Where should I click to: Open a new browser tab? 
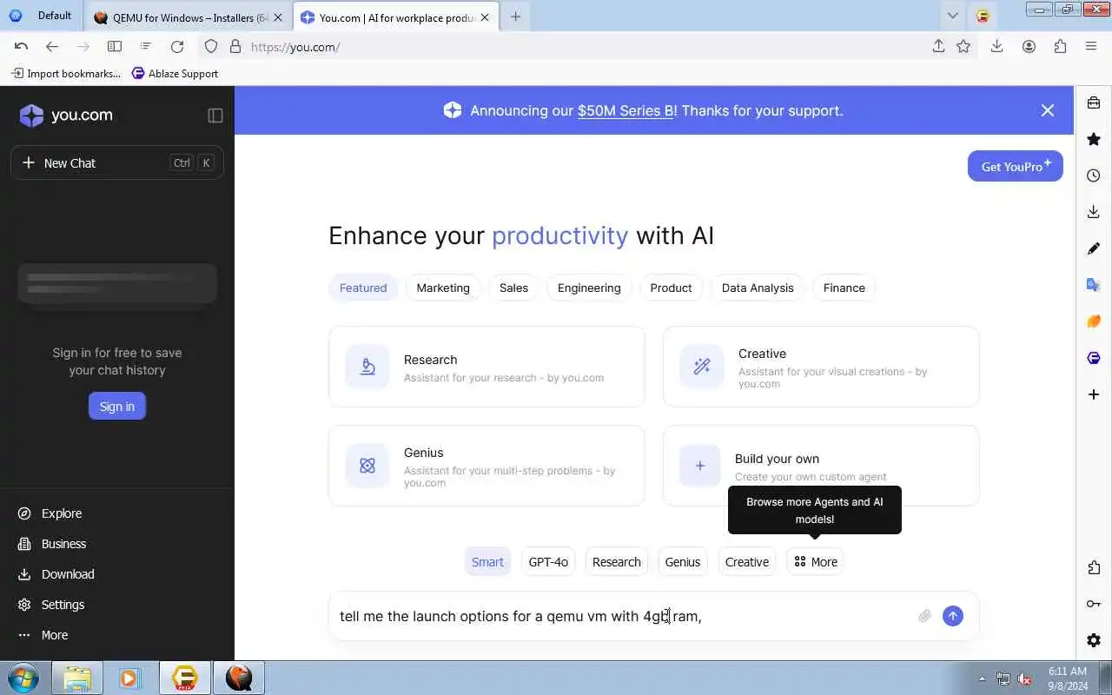(515, 17)
